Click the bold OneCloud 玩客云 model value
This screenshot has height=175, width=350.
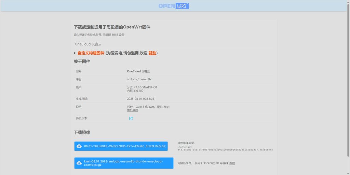point(138,71)
